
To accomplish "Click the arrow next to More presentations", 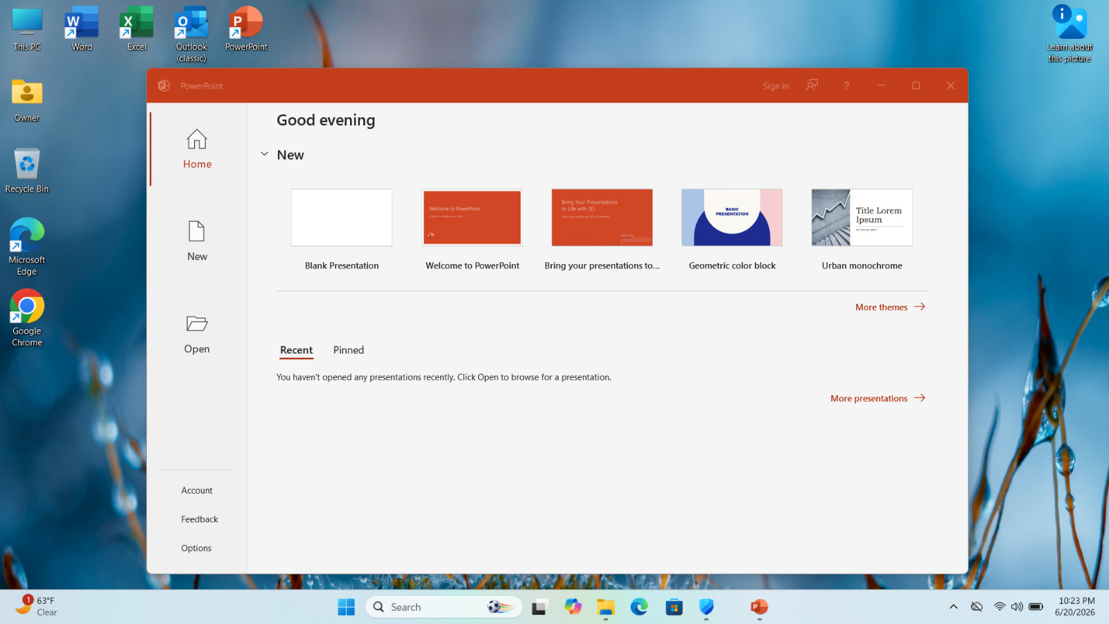I will pos(920,398).
